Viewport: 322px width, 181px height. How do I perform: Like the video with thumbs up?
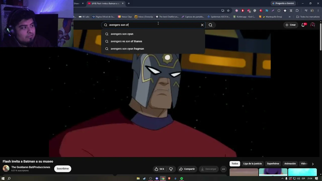pyautogui.click(x=159, y=169)
